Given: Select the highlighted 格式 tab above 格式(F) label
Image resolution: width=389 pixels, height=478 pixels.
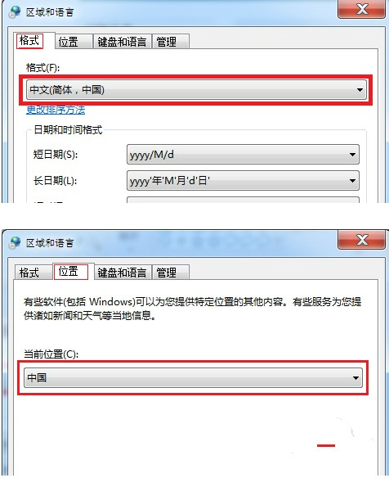Looking at the screenshot, I should pyautogui.click(x=29, y=41).
